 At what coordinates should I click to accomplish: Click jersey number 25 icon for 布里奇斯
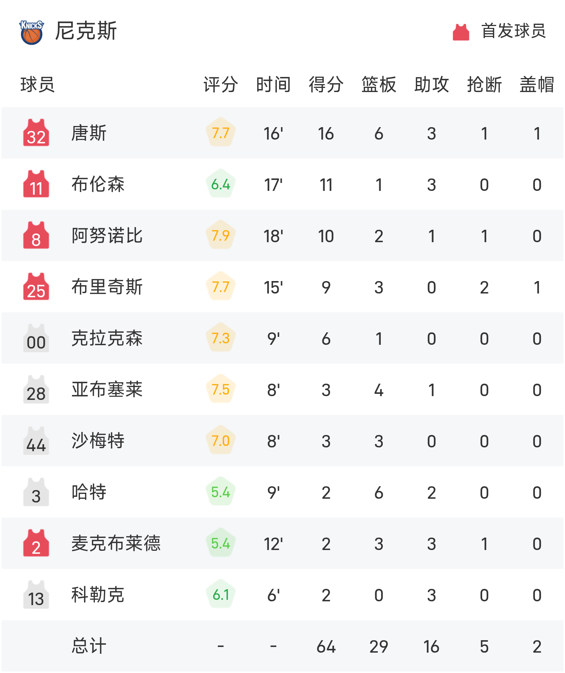click(x=36, y=287)
